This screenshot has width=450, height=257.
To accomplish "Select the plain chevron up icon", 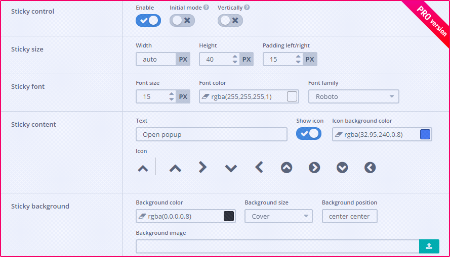I will click(x=175, y=168).
